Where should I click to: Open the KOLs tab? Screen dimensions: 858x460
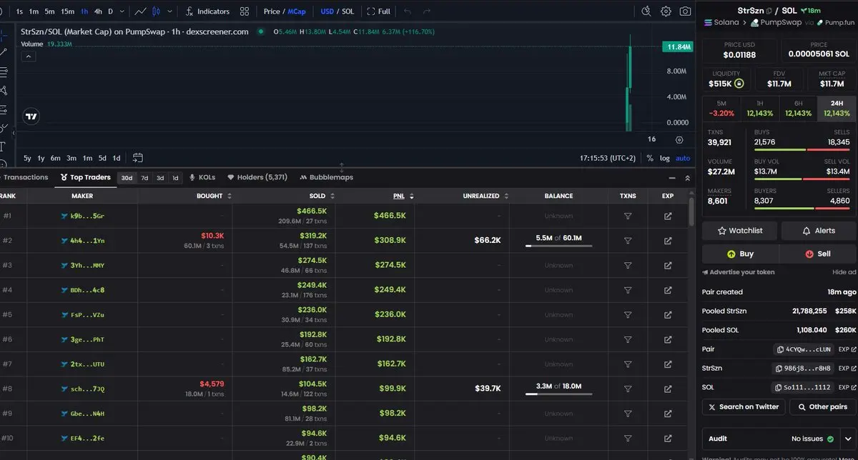tap(202, 177)
